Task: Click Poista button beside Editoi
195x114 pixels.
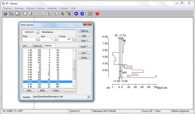Action: point(56,90)
